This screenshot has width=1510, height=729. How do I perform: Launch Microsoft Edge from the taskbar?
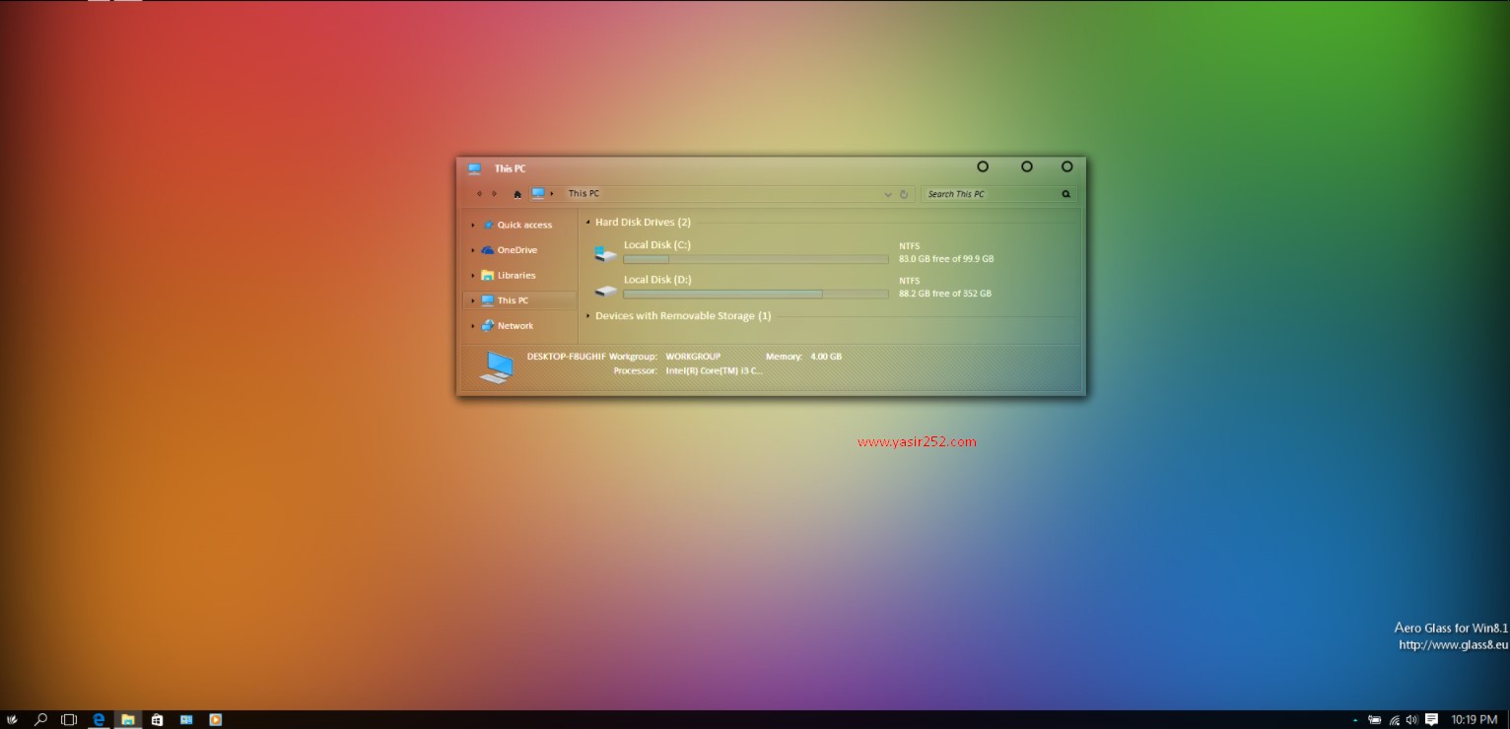[99, 719]
